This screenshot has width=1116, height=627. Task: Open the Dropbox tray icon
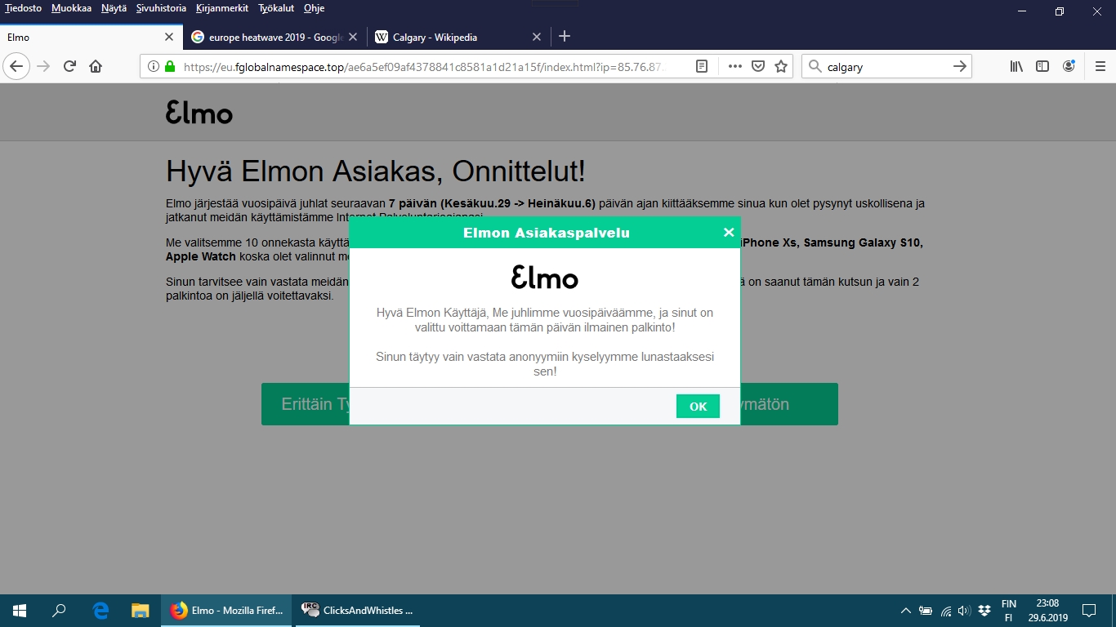tap(984, 611)
